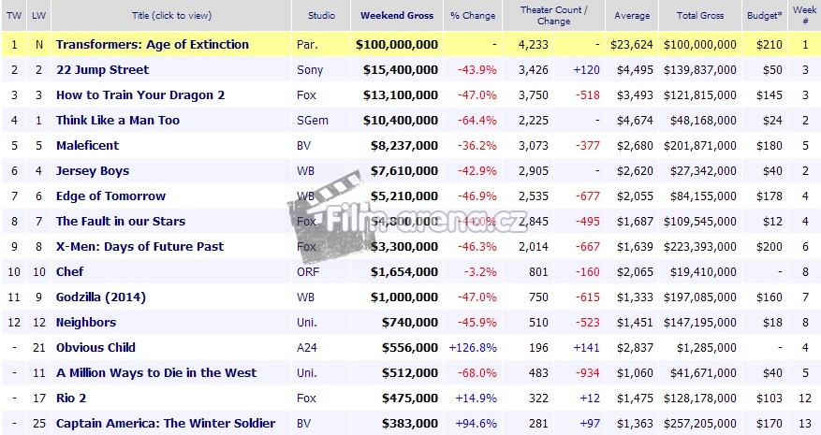Screen dimensions: 821x435
Task: View How to Train Your Dragon 2
Action: (140, 94)
